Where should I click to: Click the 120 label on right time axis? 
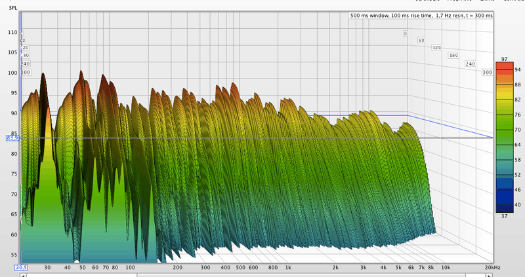point(436,48)
